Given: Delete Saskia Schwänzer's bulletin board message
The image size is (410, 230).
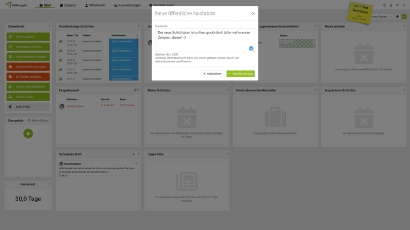Looking at the screenshot, I should tap(136, 163).
